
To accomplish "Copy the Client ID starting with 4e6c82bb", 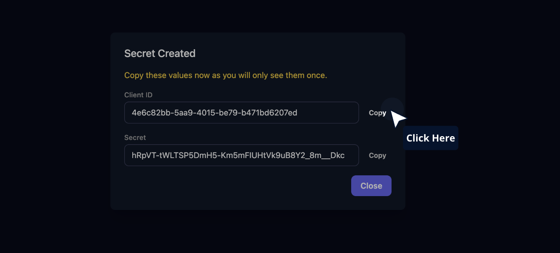I will tap(377, 113).
